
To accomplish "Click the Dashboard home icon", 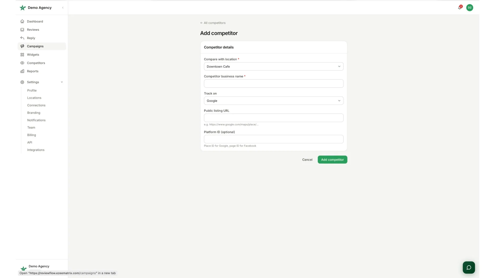I will [x=22, y=21].
